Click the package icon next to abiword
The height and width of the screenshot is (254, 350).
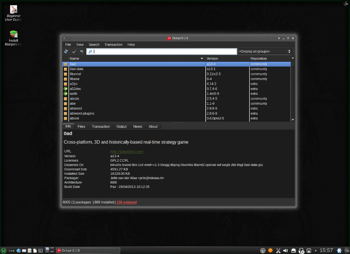(x=66, y=109)
